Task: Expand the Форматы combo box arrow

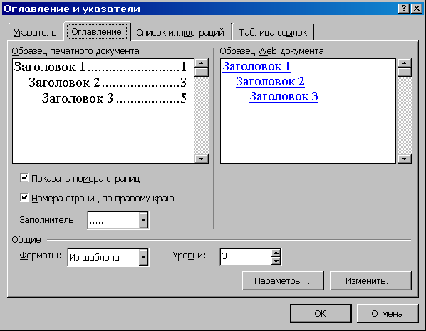Action: click(x=143, y=257)
